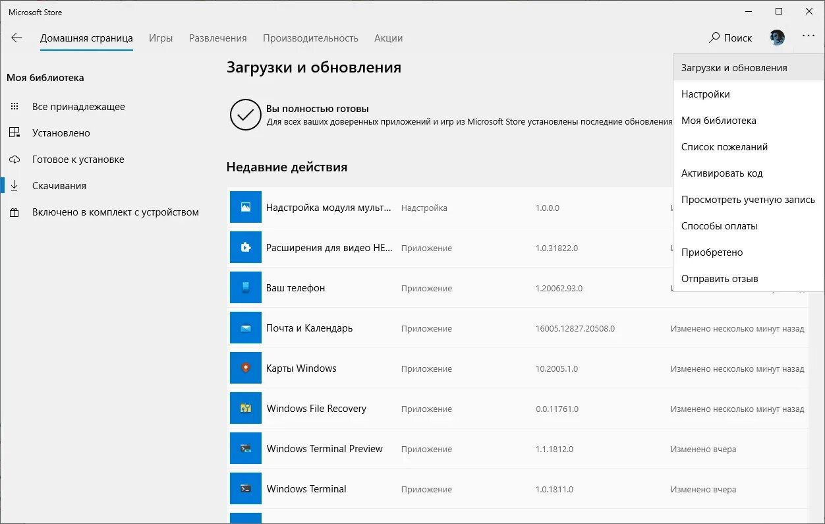825x524 pixels.
Task: Click the checkmark circle status icon
Action: (x=246, y=115)
